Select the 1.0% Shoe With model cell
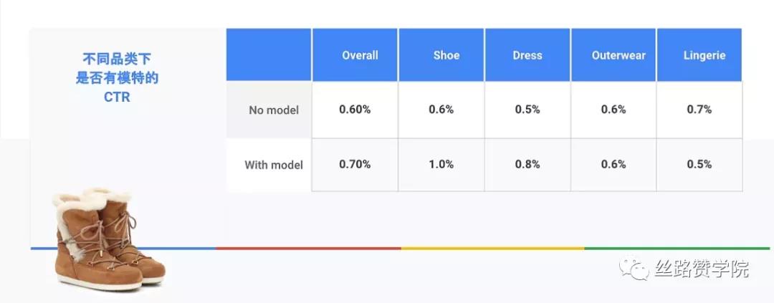Image resolution: width=774 pixels, height=303 pixels. pyautogui.click(x=441, y=164)
